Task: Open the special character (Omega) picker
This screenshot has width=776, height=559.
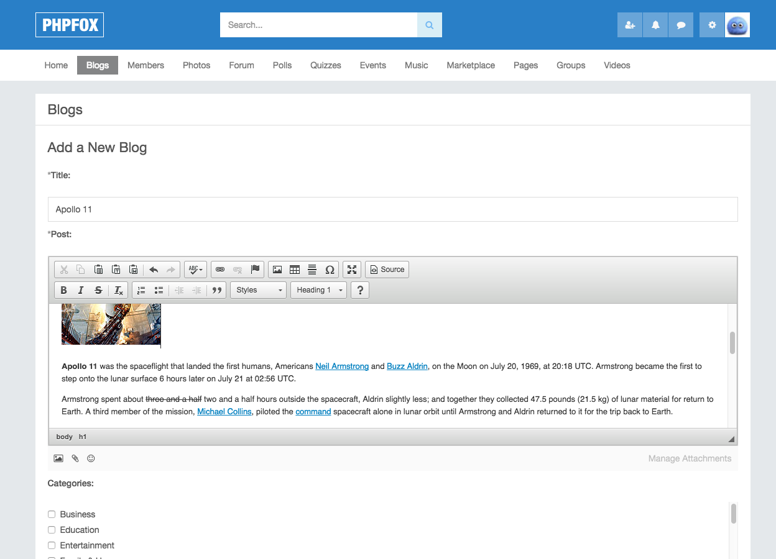Action: tap(330, 270)
